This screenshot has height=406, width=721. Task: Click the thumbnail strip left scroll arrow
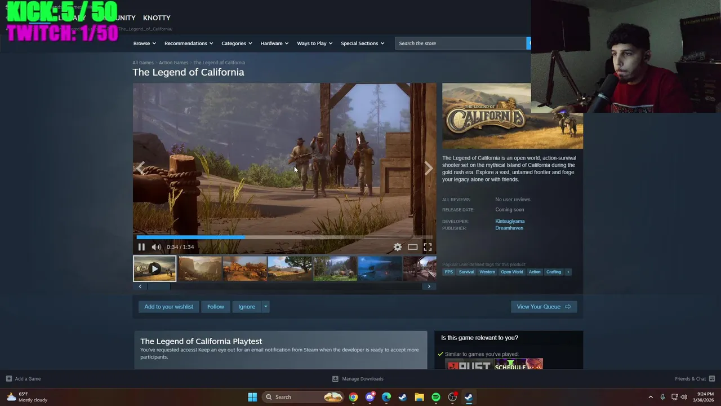pos(140,286)
